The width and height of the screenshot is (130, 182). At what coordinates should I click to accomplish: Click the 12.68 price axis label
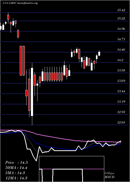pyautogui.click(x=121, y=122)
